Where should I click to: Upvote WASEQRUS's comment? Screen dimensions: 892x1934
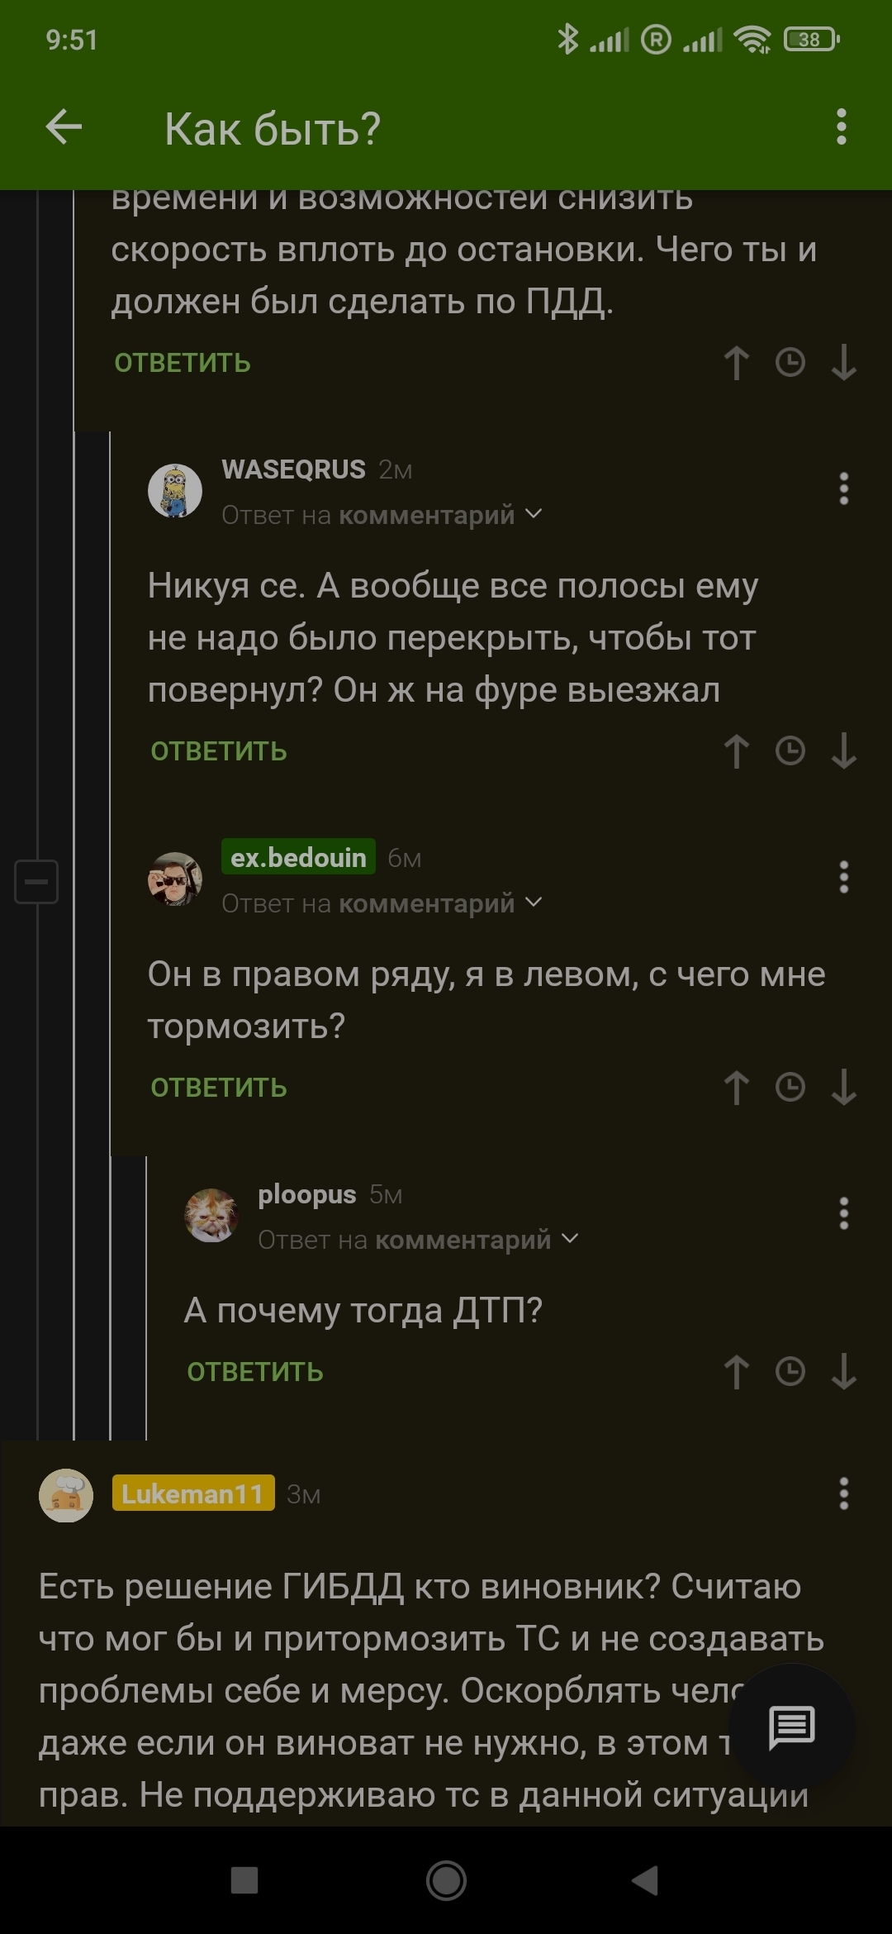736,751
